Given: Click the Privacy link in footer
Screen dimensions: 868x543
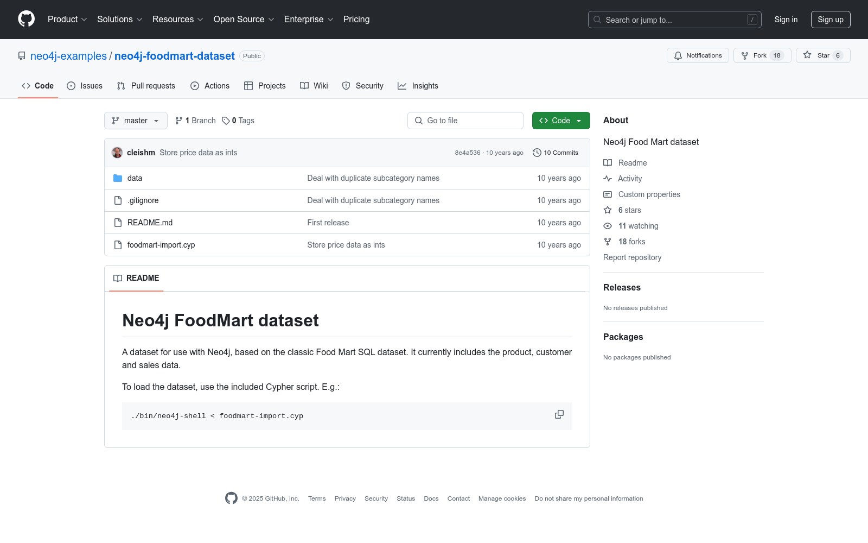Looking at the screenshot, I should 345,498.
